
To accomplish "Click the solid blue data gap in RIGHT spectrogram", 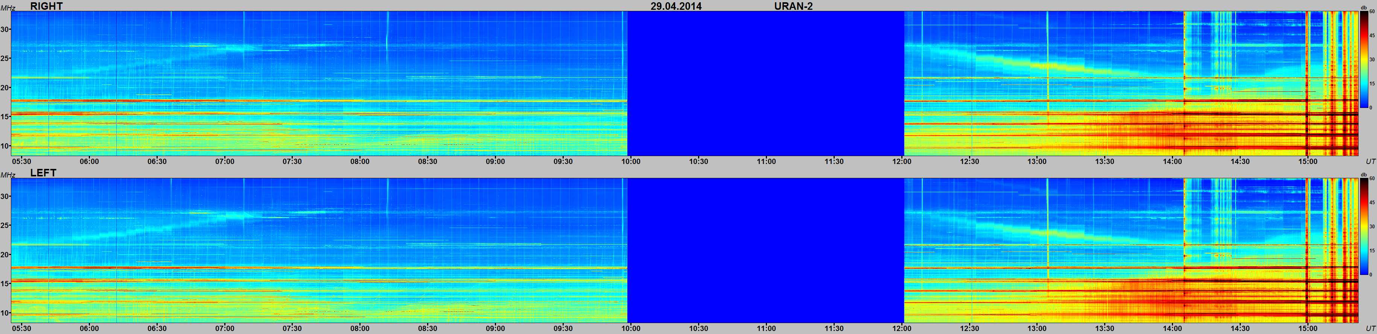I will tap(765, 83).
